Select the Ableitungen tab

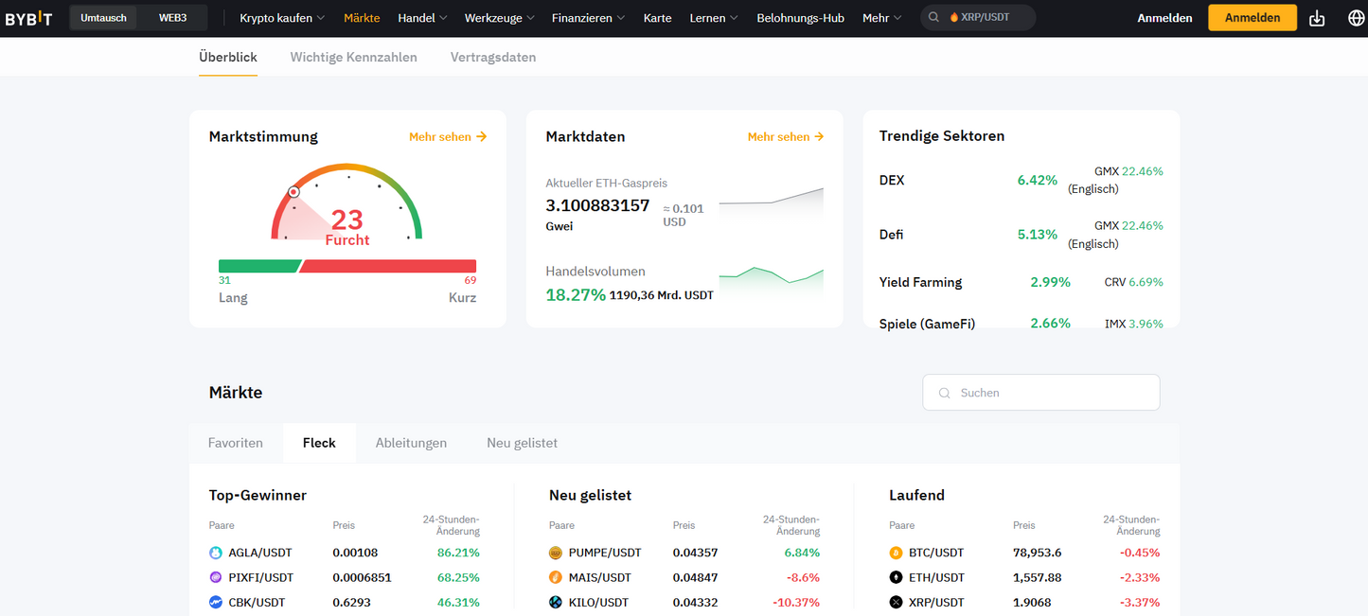(411, 442)
